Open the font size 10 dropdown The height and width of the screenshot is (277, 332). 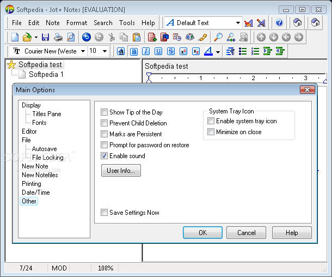point(104,51)
